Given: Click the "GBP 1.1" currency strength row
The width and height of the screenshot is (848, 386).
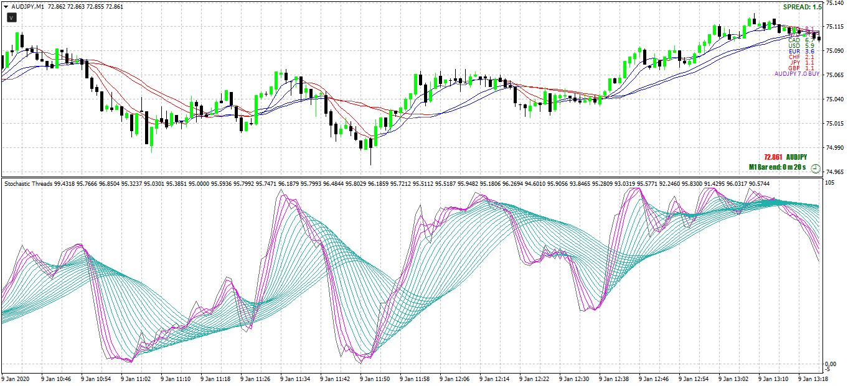Looking at the screenshot, I should pyautogui.click(x=801, y=68).
